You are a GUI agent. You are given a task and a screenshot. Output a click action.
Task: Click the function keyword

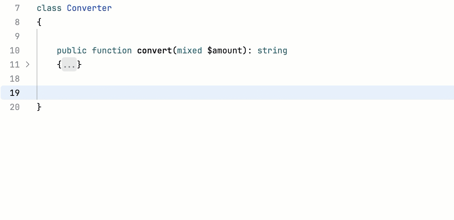pyautogui.click(x=112, y=50)
